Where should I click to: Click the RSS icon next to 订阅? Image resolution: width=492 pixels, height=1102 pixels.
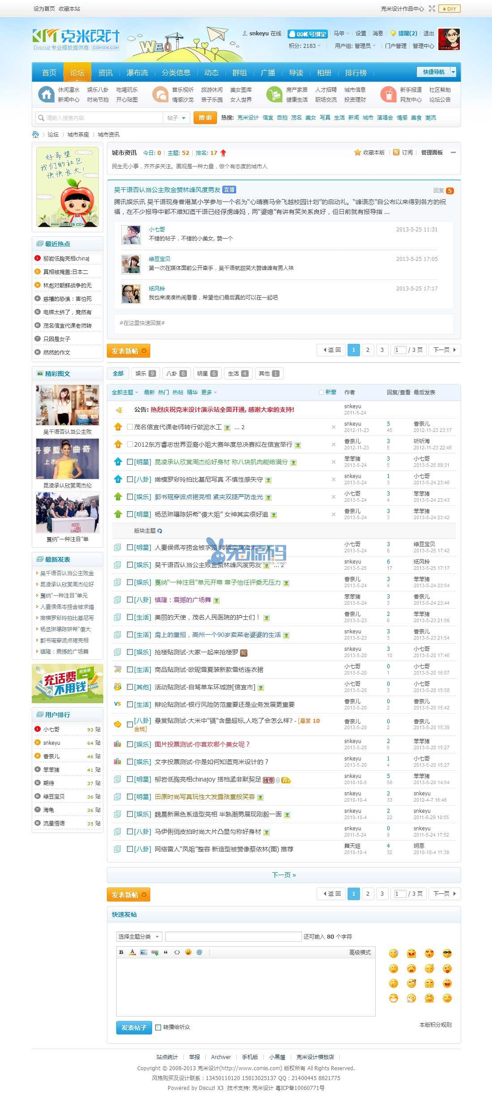[396, 153]
